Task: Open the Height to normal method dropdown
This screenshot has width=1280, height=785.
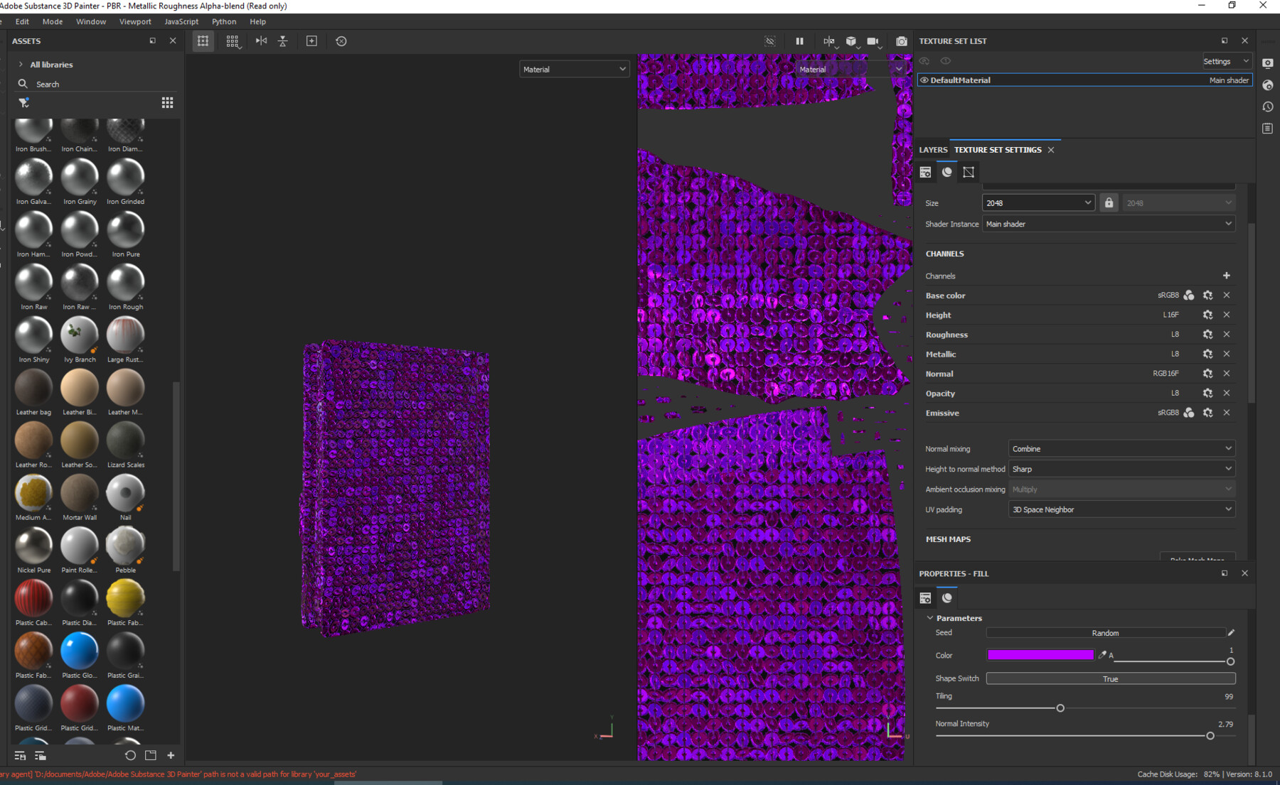Action: 1121,468
